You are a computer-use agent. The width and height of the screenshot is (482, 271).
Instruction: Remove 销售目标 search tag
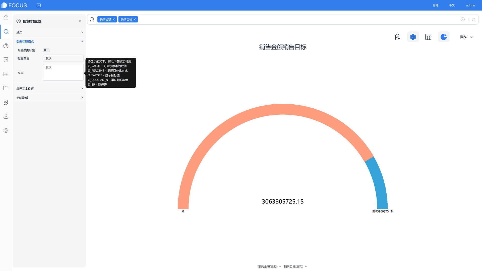tap(135, 19)
